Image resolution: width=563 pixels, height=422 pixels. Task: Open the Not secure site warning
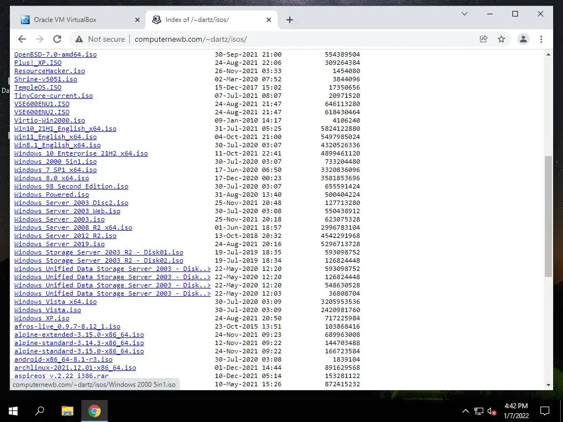(x=100, y=39)
